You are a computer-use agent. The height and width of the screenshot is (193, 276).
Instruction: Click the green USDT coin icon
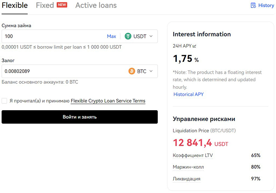[x=128, y=36]
